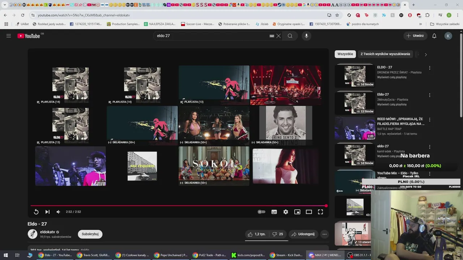Switch to Travis Scott taskbar window

coord(93,255)
